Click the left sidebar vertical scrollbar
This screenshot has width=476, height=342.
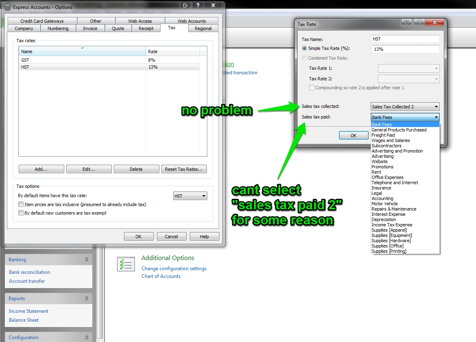coord(100,293)
